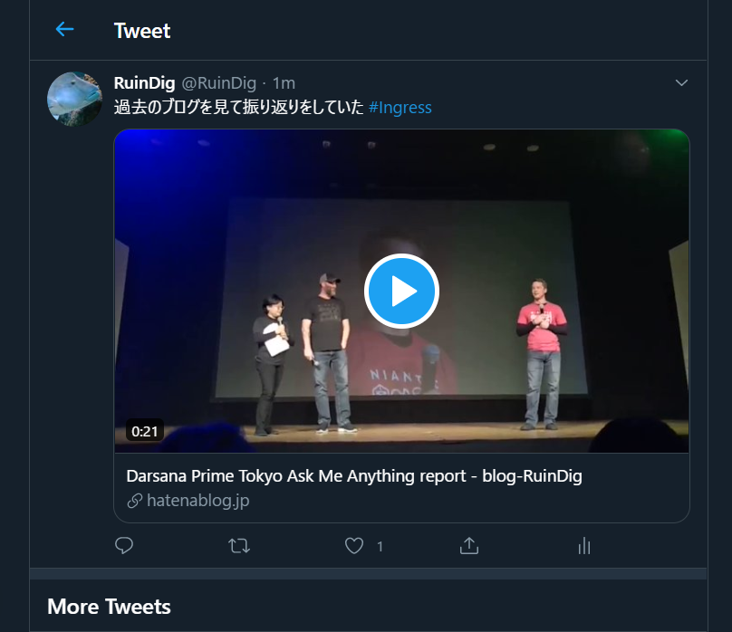Viewport: 732px width, 632px height.
Task: Open the hatenablog.jp domain link
Action: click(x=197, y=501)
